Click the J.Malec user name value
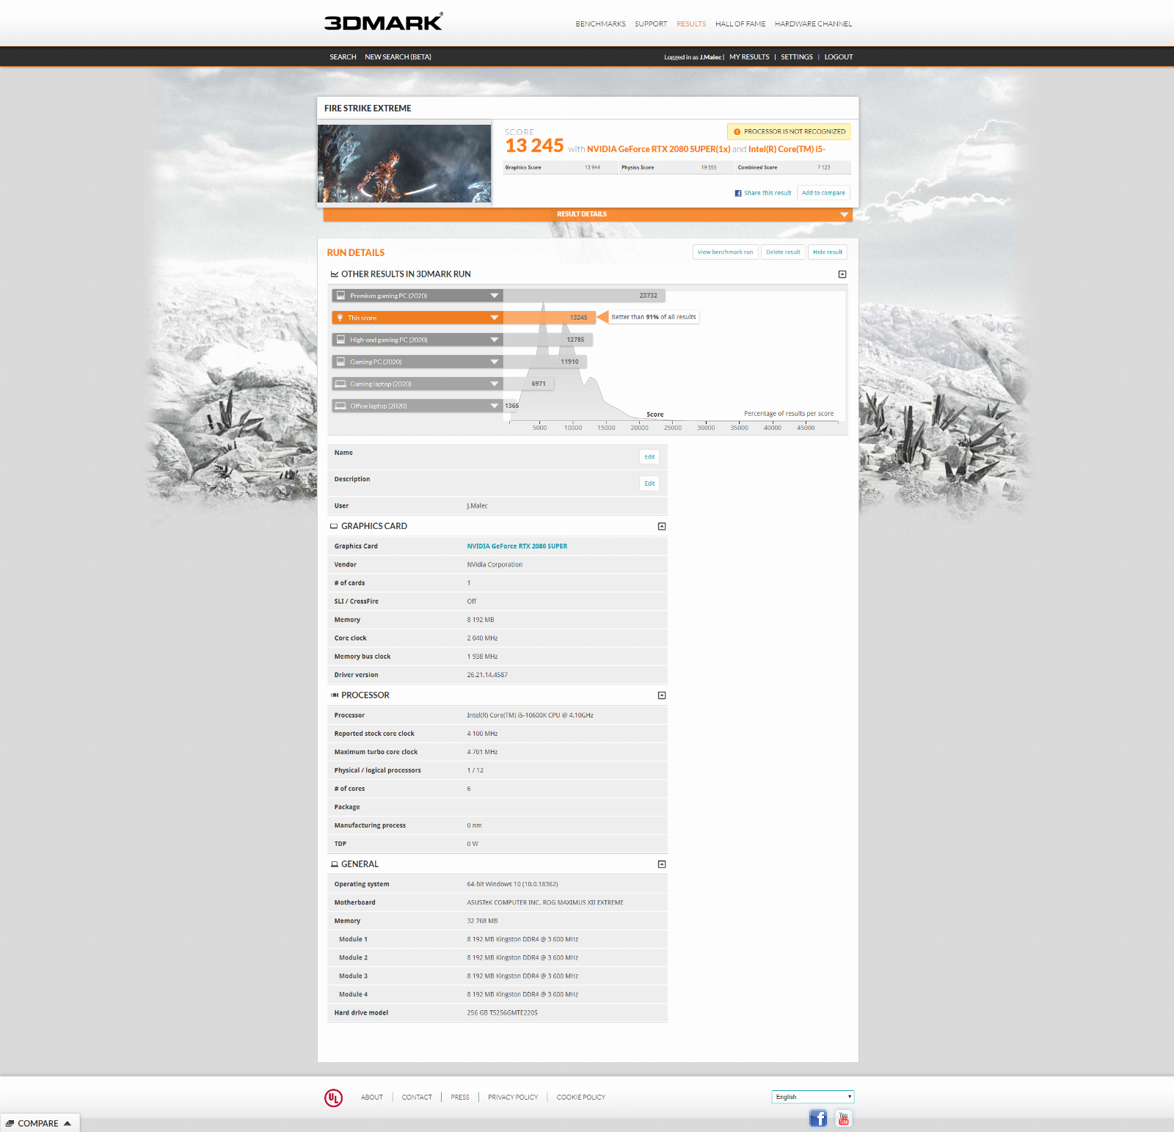Viewport: 1174px width, 1132px height. [477, 506]
